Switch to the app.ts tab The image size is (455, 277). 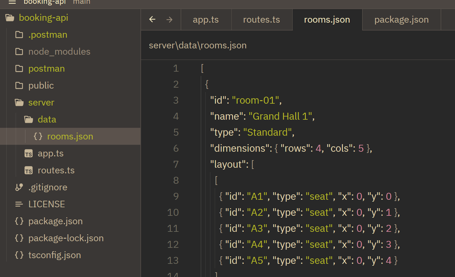206,19
